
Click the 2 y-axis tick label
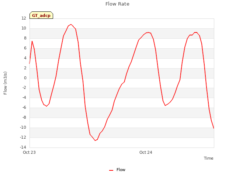tap(25, 68)
